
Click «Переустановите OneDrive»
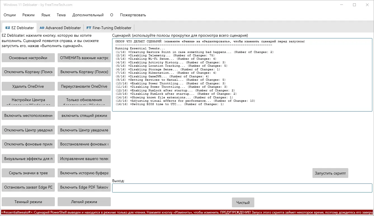tap(84, 86)
